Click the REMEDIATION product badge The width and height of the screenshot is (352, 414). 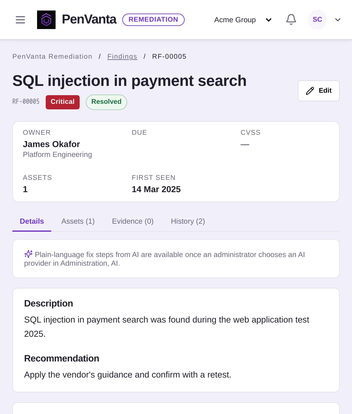pyautogui.click(x=153, y=19)
